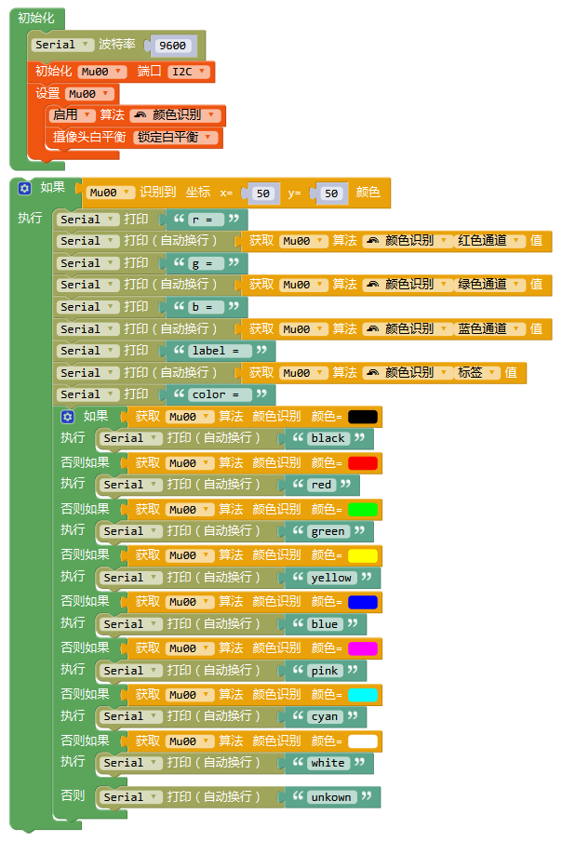Screen dimensions: 562x841
Task: Click the black color swatch
Action: coord(363,417)
